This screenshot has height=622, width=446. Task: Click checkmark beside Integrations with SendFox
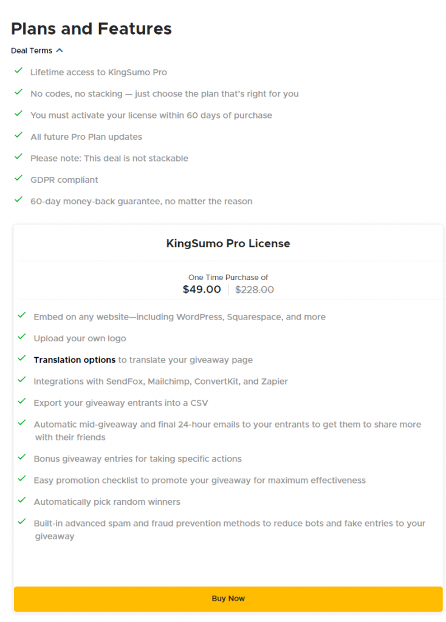(22, 380)
